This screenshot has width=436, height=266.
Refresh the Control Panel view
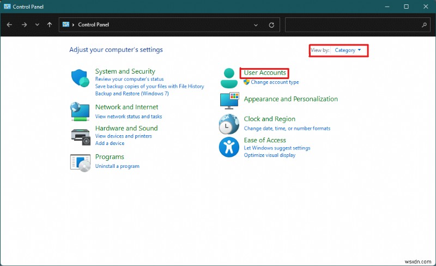[x=271, y=25]
